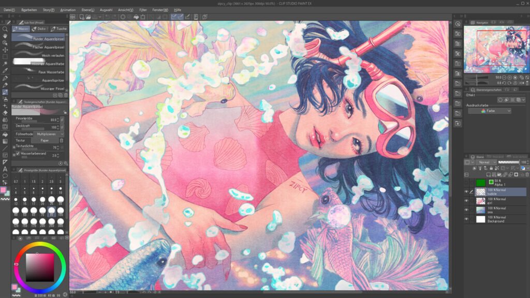This screenshot has height=298, width=530.
Task: Select the Move layer tool
Action: (5, 50)
